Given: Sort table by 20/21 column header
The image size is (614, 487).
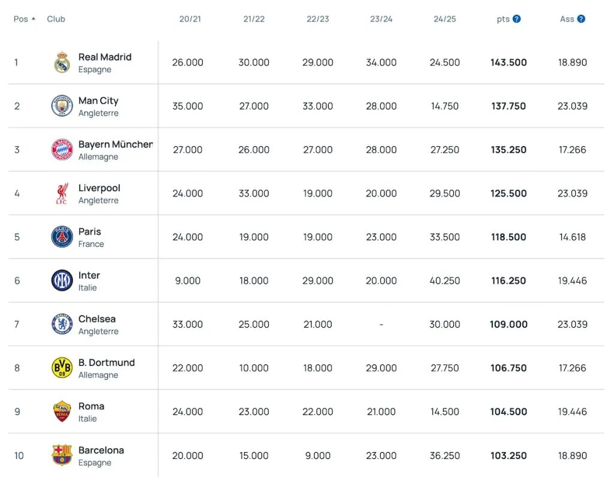Looking at the screenshot, I should [190, 19].
